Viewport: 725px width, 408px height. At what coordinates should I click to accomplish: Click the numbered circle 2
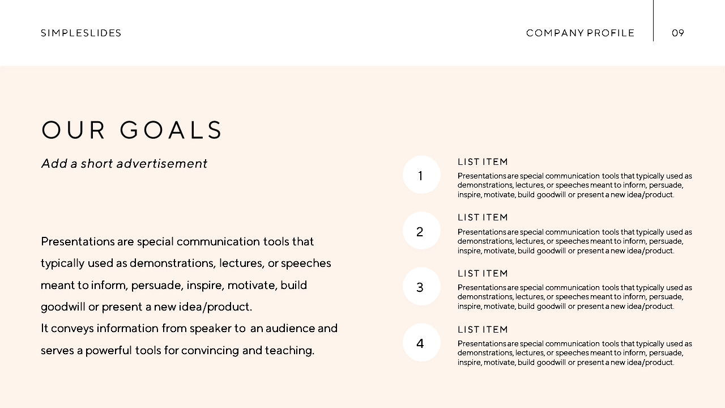(421, 231)
